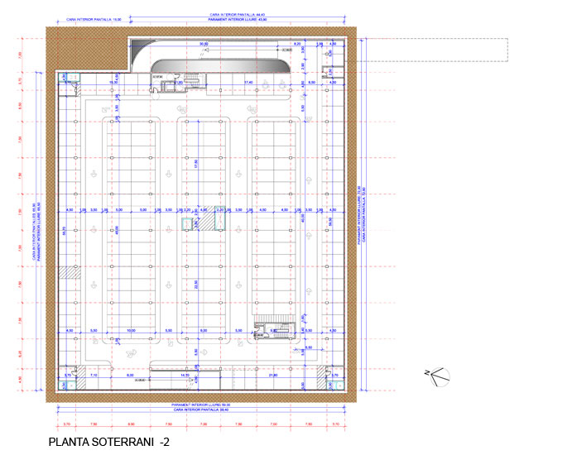The height and width of the screenshot is (455, 577).
Task: Select the hatched block in central parking island
Action: [x=187, y=222]
